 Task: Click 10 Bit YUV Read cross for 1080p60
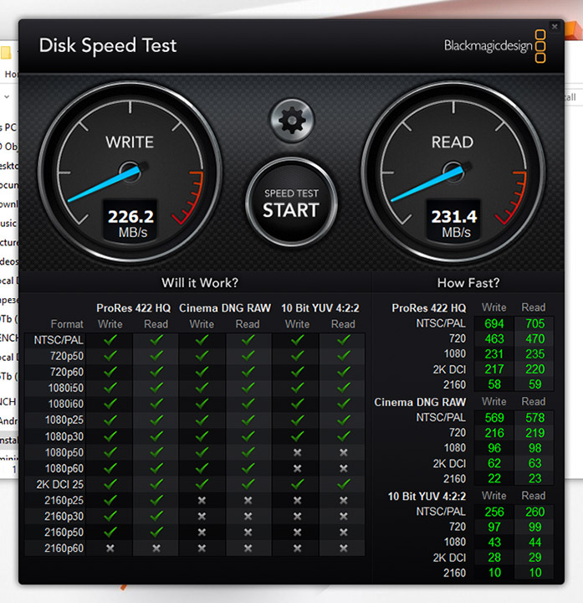[343, 468]
